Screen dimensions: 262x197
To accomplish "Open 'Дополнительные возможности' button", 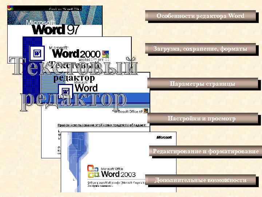I will [201, 180].
